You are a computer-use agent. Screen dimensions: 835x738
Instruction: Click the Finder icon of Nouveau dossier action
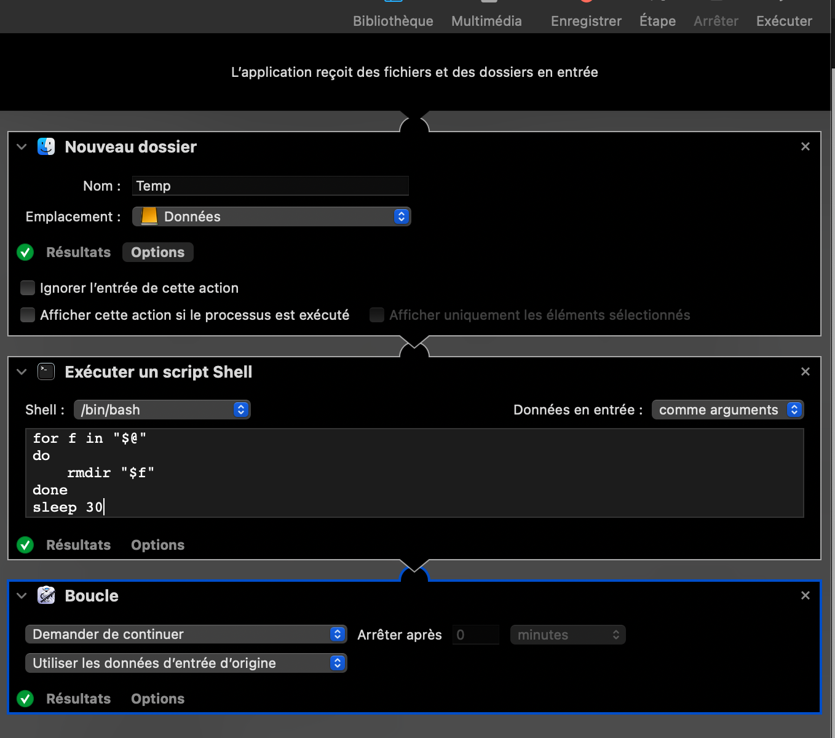[x=46, y=146]
